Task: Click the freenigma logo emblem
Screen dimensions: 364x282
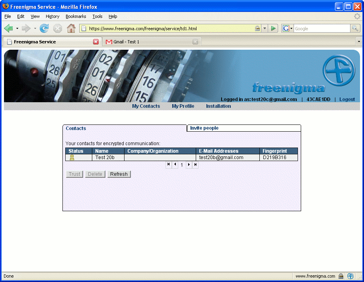Action: pos(339,70)
